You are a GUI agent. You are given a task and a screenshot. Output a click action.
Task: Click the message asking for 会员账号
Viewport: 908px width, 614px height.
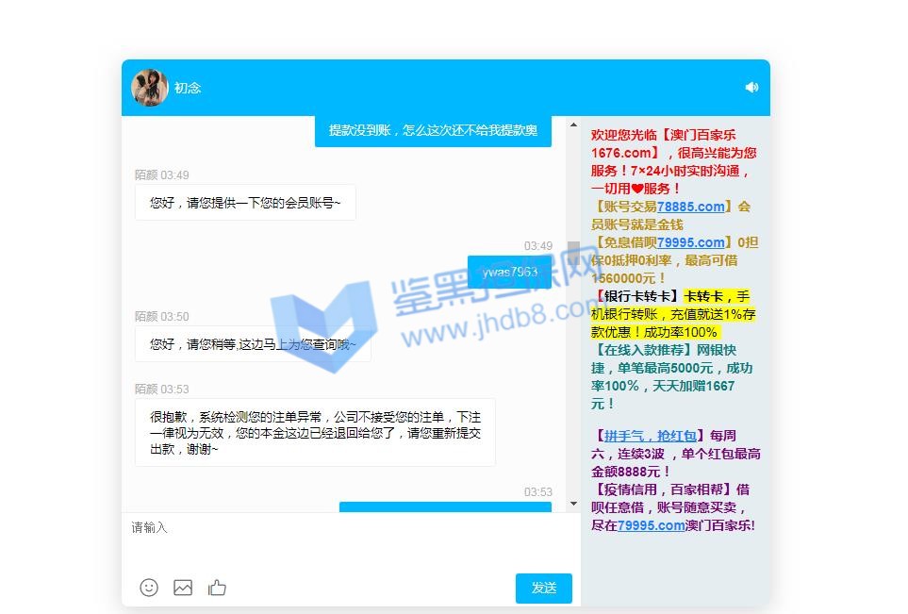click(x=245, y=203)
